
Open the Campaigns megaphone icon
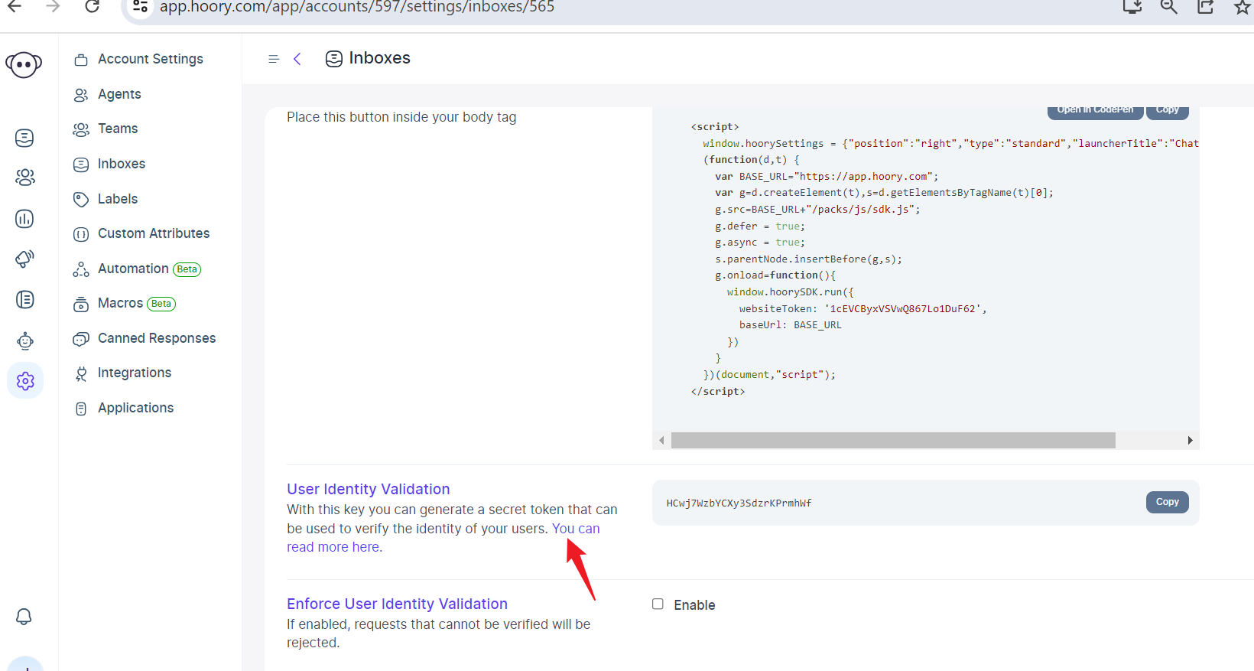click(x=24, y=259)
